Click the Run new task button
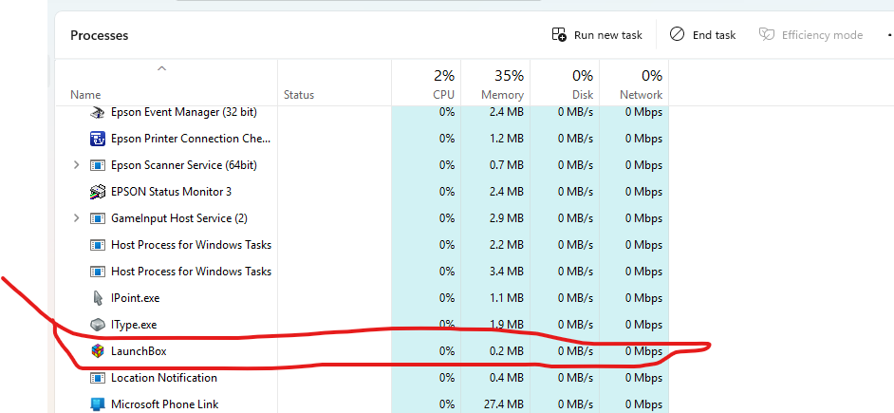 (597, 35)
